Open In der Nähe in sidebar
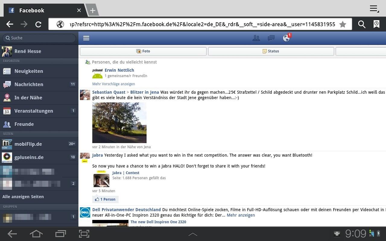 tap(39, 98)
